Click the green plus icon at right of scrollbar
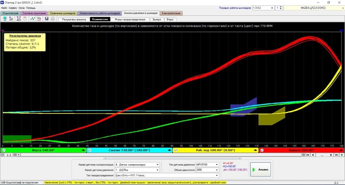The height and width of the screenshot is (185, 345). tap(303, 155)
